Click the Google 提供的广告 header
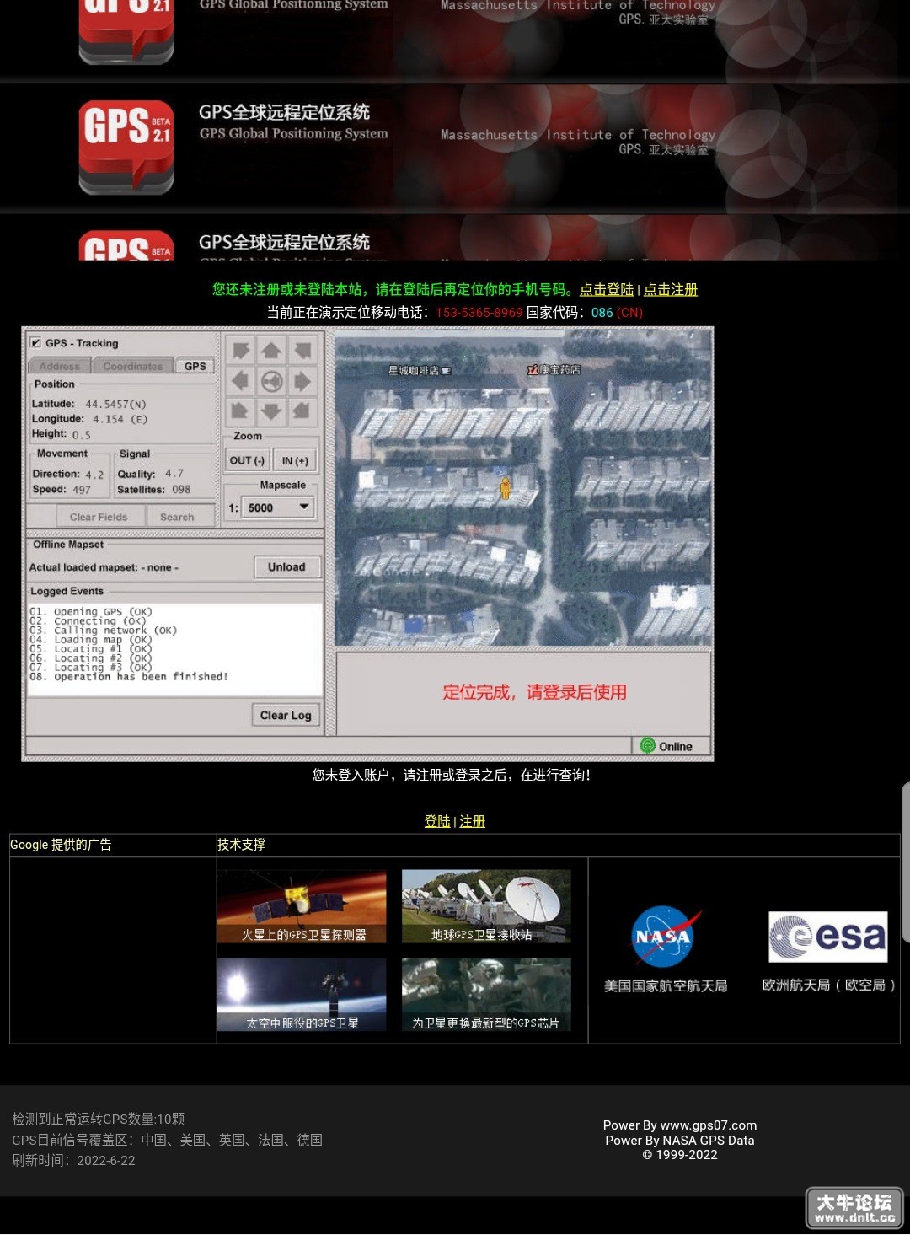This screenshot has width=910, height=1235. point(61,845)
